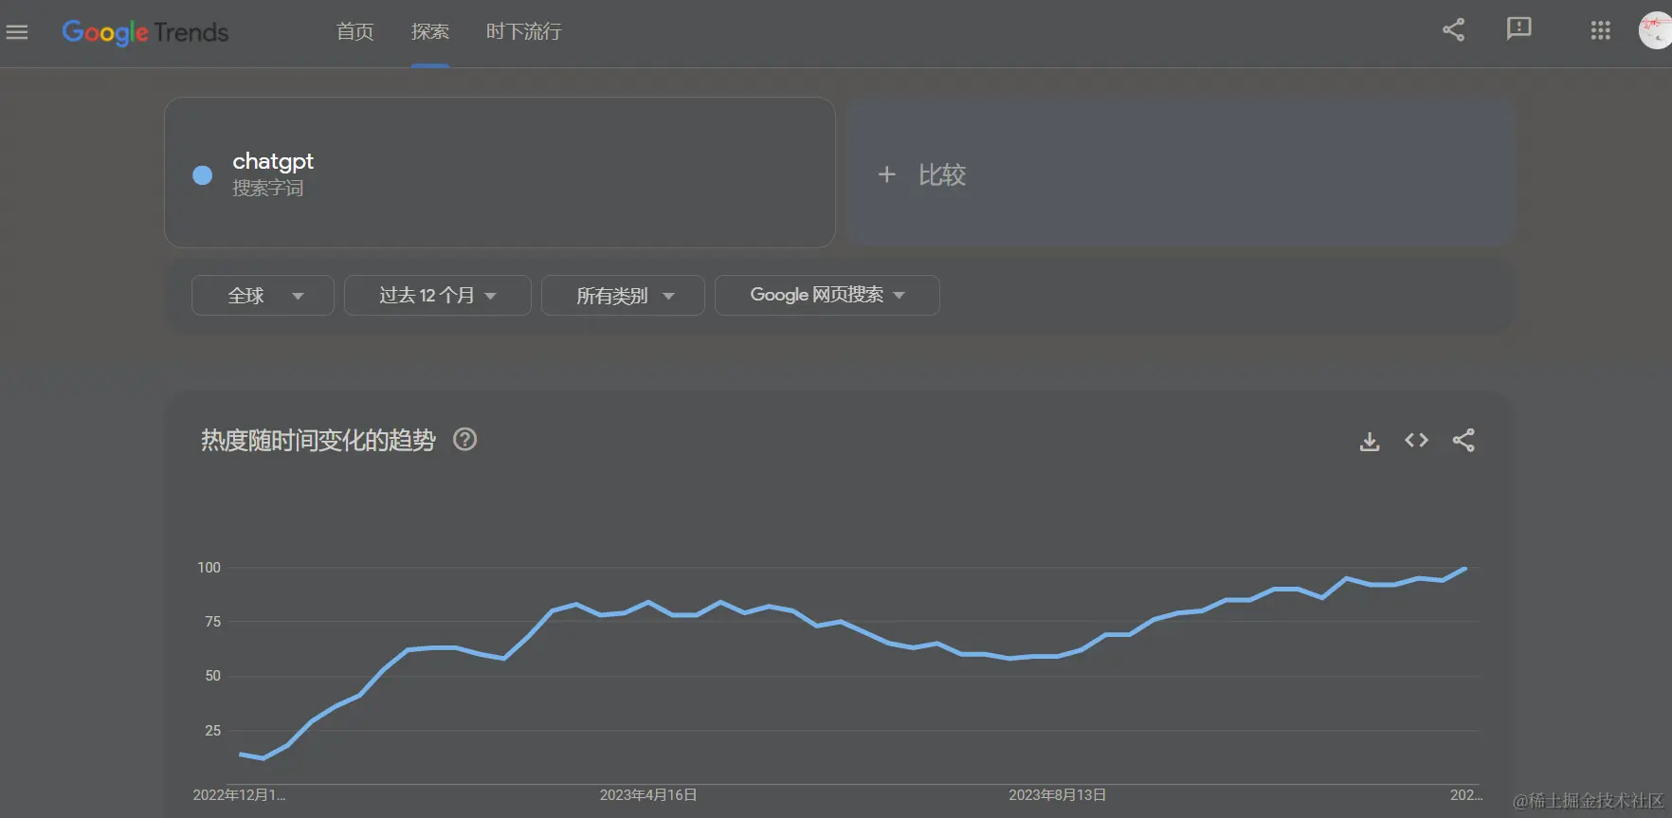
Task: Open the send feedback icon
Action: (x=1518, y=29)
